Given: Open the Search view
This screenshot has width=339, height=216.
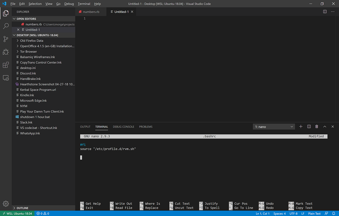Looking at the screenshot, I should (x=6, y=26).
